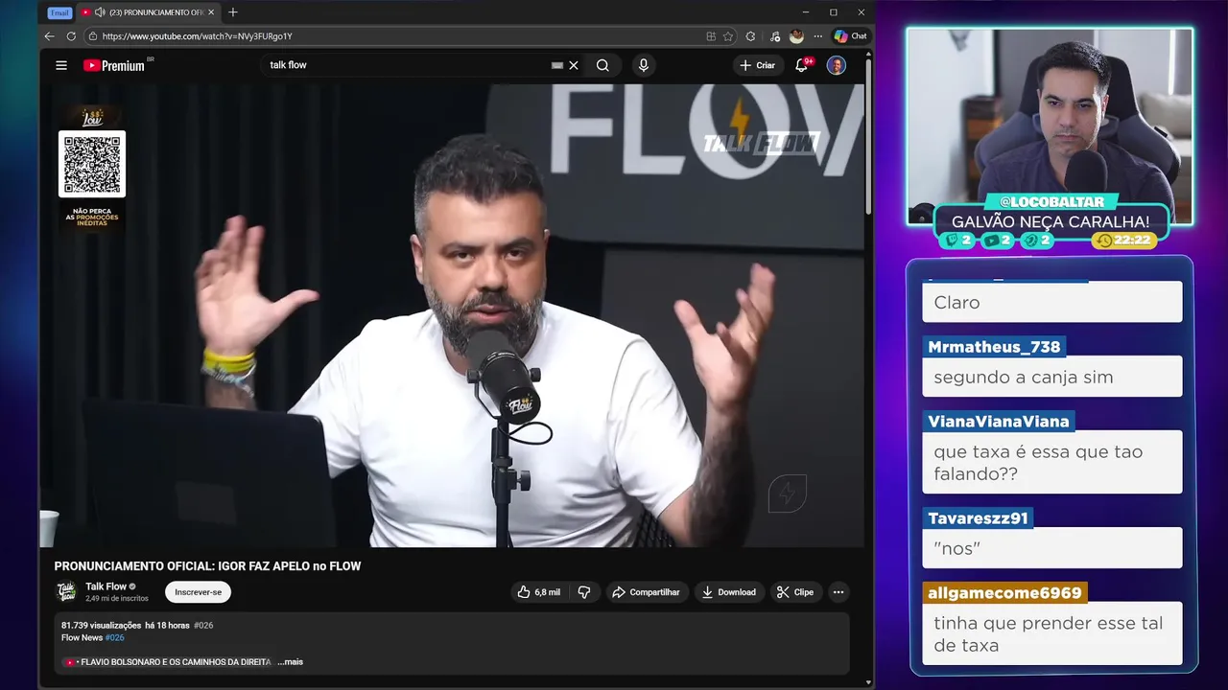Download the video
The height and width of the screenshot is (690, 1228).
click(729, 592)
